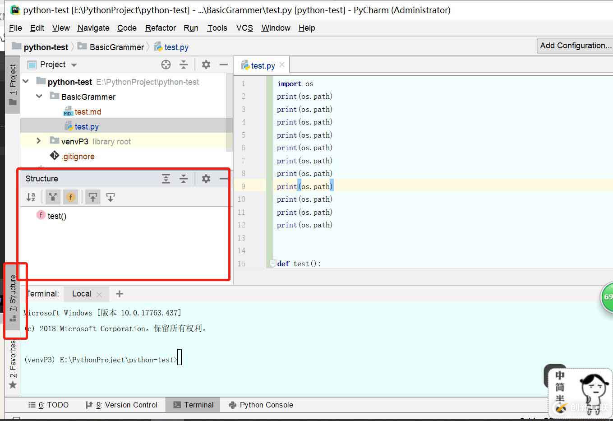Close the test.py editor tab
Image resolution: width=613 pixels, height=421 pixels.
pyautogui.click(x=282, y=65)
